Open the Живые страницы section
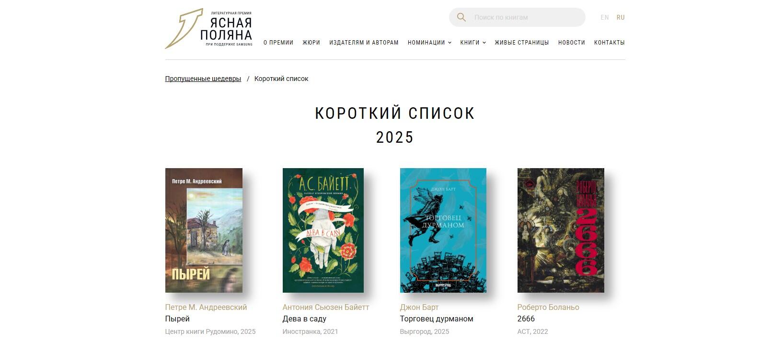This screenshot has height=342, width=772. pos(522,43)
